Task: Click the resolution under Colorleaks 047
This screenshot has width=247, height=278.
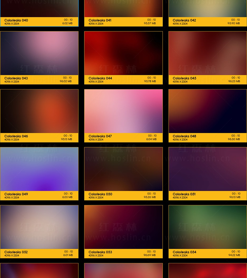Action: click(96, 140)
